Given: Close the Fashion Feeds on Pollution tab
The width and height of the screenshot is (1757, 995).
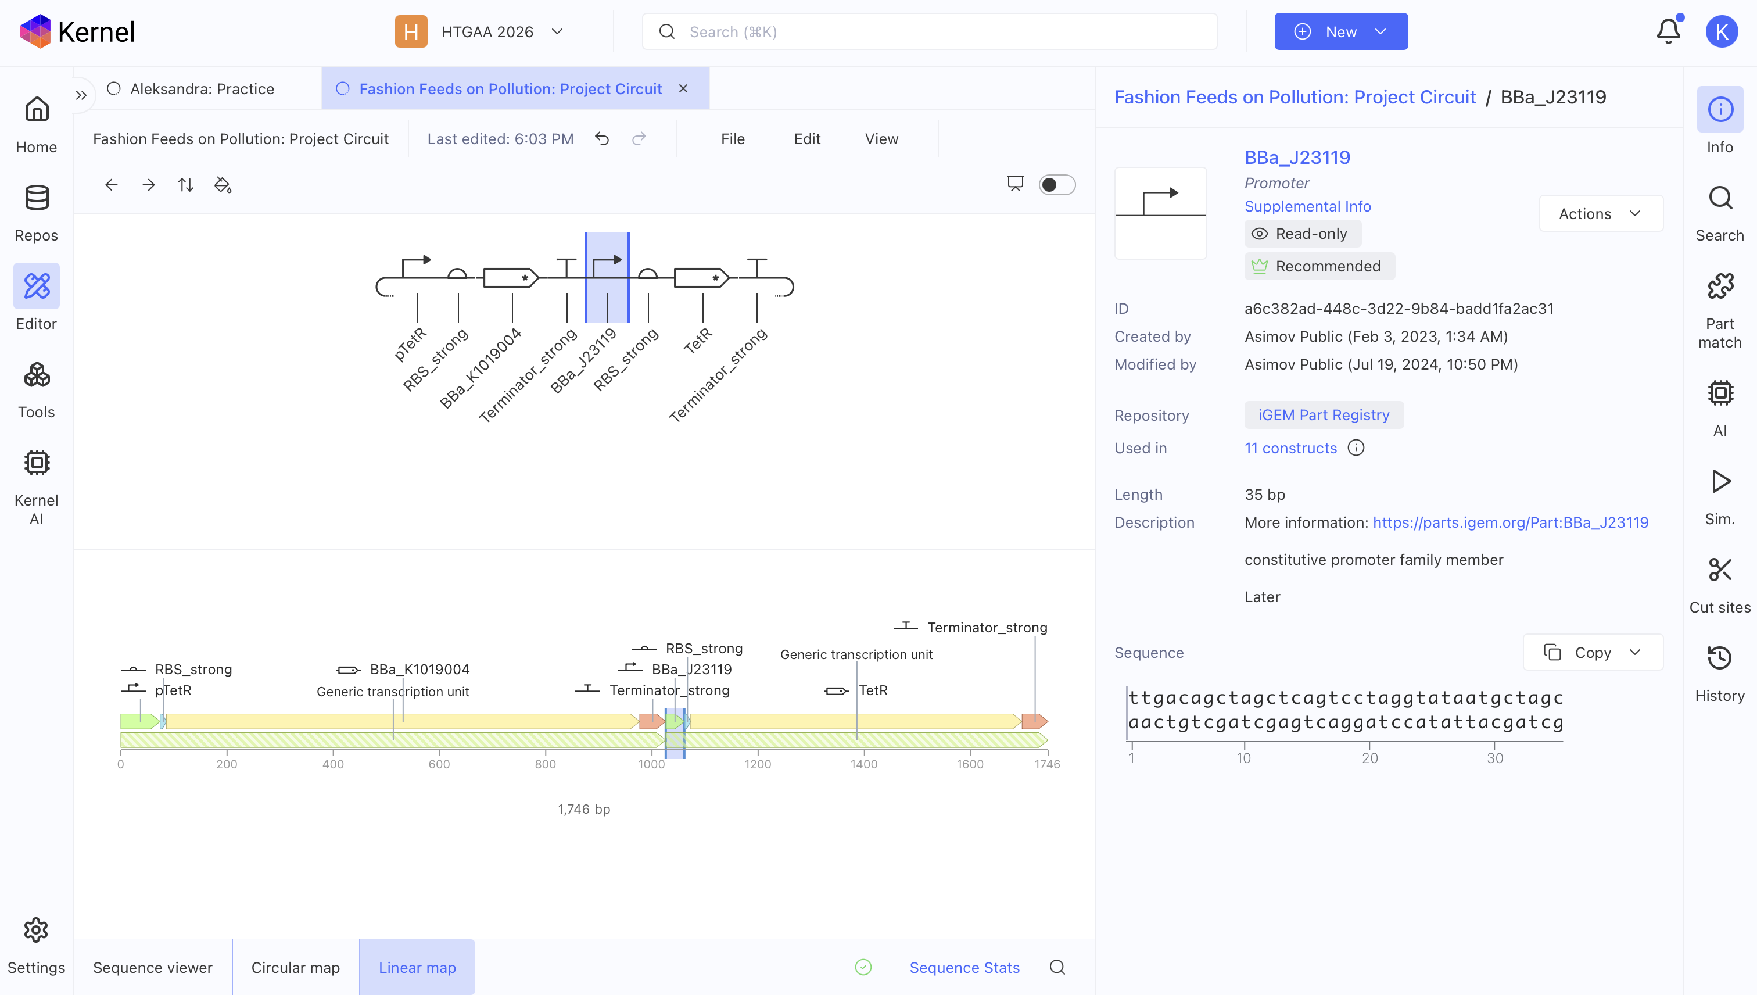Looking at the screenshot, I should pyautogui.click(x=683, y=89).
